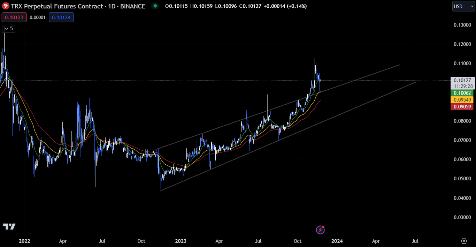Click the green market status dot
The width and height of the screenshot is (476, 247).
pyautogui.click(x=155, y=6)
